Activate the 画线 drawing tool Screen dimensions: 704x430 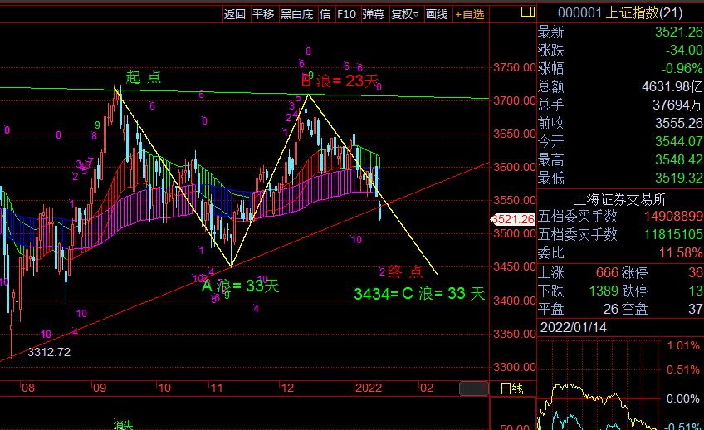click(437, 14)
